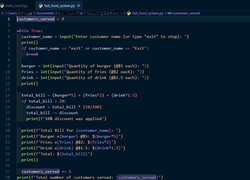This screenshot has width=250, height=180.
Task: Click the customers_served symbol breadcrumb
Action: pyautogui.click(x=186, y=13)
